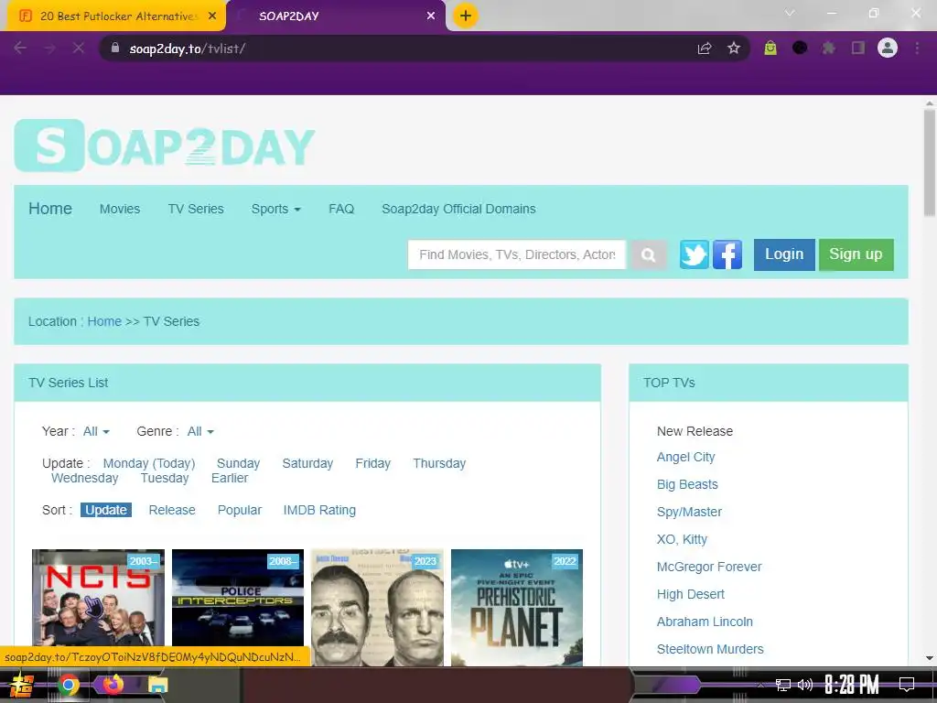937x703 pixels.
Task: Click the tab search chevron
Action: 790,13
